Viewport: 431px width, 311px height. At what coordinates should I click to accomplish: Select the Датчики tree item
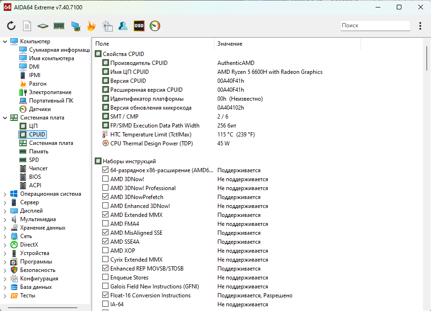point(40,109)
